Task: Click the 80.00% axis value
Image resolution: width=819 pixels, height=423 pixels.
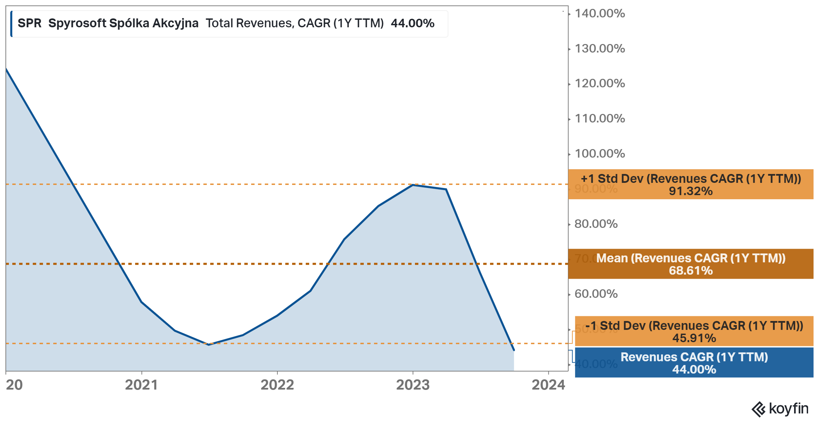Action: pos(596,224)
